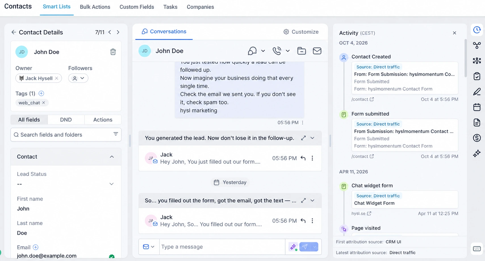Select the DND fields tab

pos(66,120)
